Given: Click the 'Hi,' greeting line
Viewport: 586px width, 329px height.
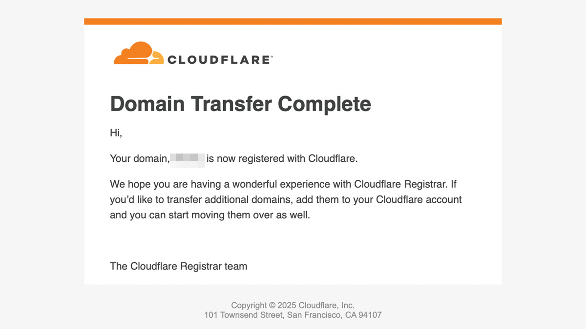Looking at the screenshot, I should point(116,133).
